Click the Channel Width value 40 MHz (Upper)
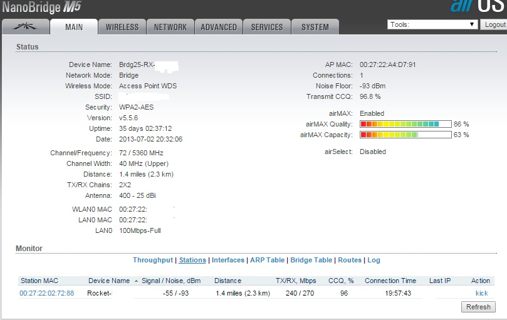Image resolution: width=507 pixels, height=320 pixels. tap(144, 163)
